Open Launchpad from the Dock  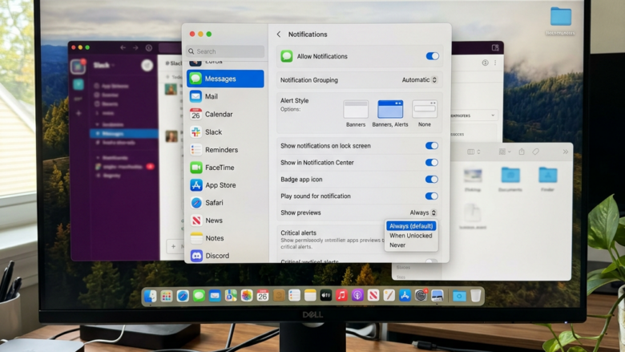pos(167,296)
